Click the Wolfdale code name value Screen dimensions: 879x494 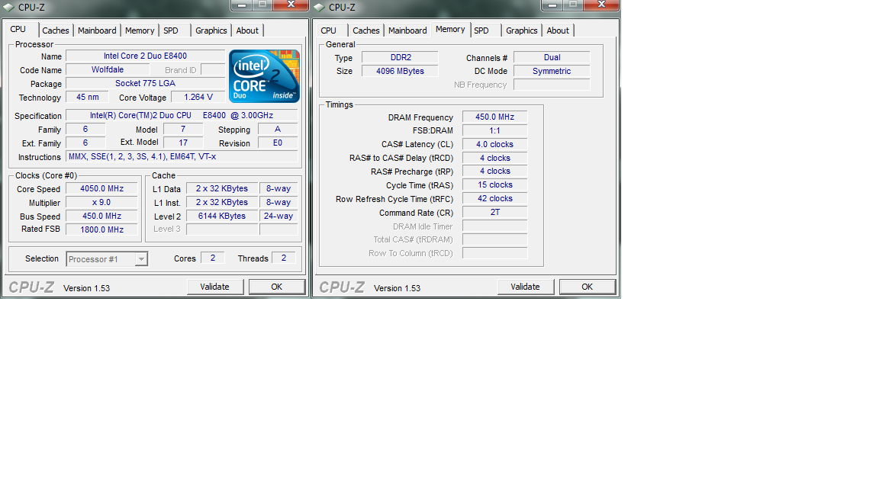tap(108, 69)
